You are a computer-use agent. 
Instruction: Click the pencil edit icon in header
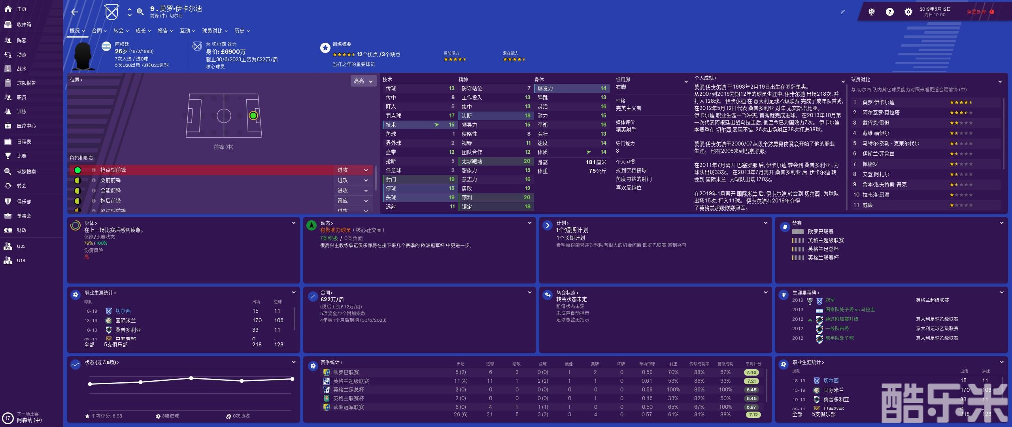(x=842, y=12)
